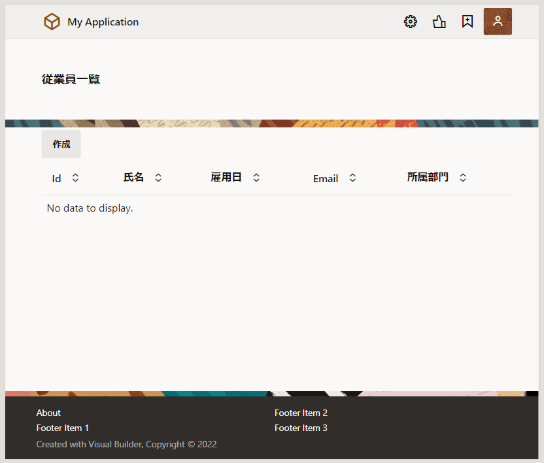
Task: Select the 所属部門 column header label
Action: 428,177
